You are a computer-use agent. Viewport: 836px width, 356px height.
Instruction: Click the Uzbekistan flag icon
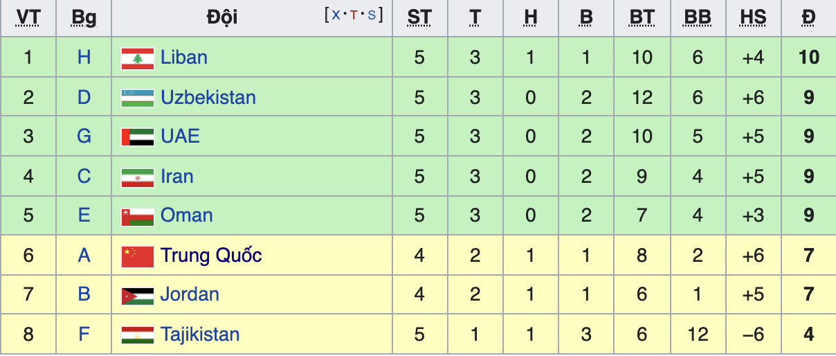pyautogui.click(x=137, y=98)
